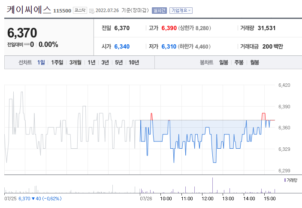Screen dimensions: 302x208
Task: Select the 10년 chart period
Action: [134, 62]
